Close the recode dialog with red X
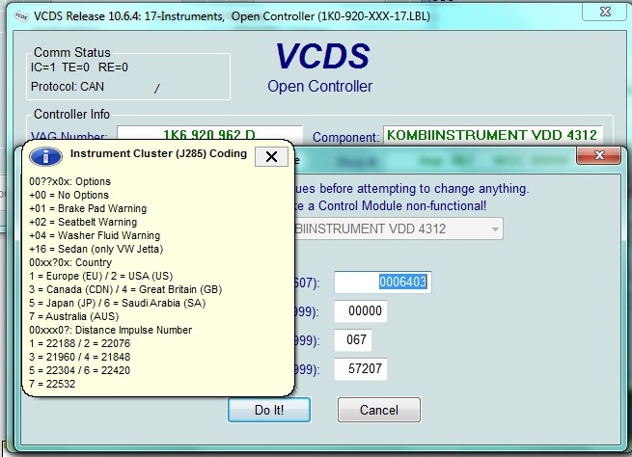The width and height of the screenshot is (632, 457). [598, 155]
